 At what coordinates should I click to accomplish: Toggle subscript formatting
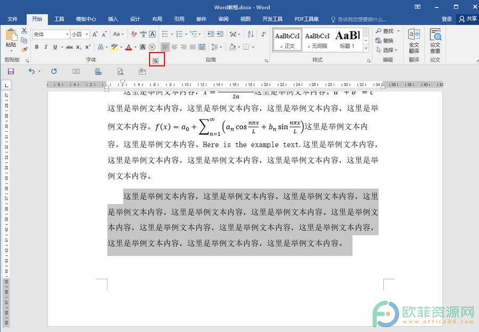(x=79, y=47)
